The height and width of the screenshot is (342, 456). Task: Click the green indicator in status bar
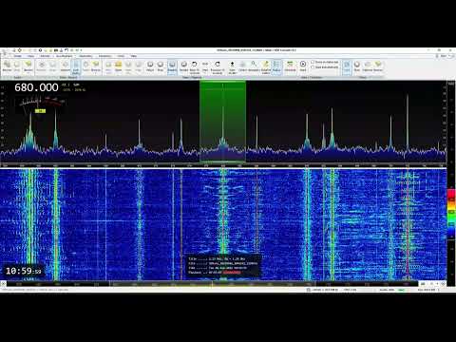click(x=401, y=290)
